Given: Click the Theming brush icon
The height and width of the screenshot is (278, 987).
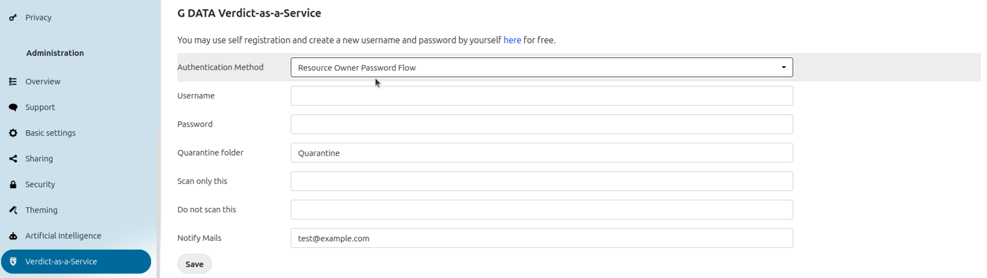Looking at the screenshot, I should [13, 210].
